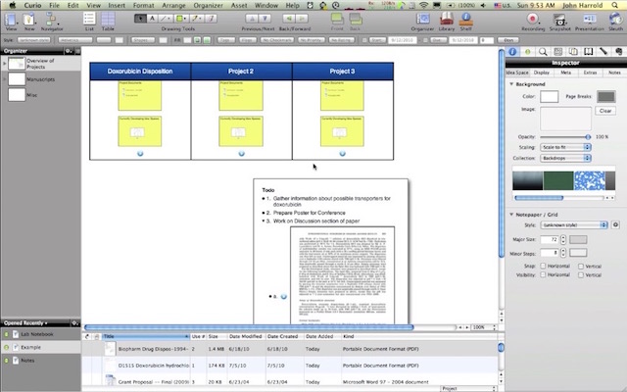This screenshot has height=392, width=627.
Task: Open the search magnifier shelf icon
Action: click(543, 52)
